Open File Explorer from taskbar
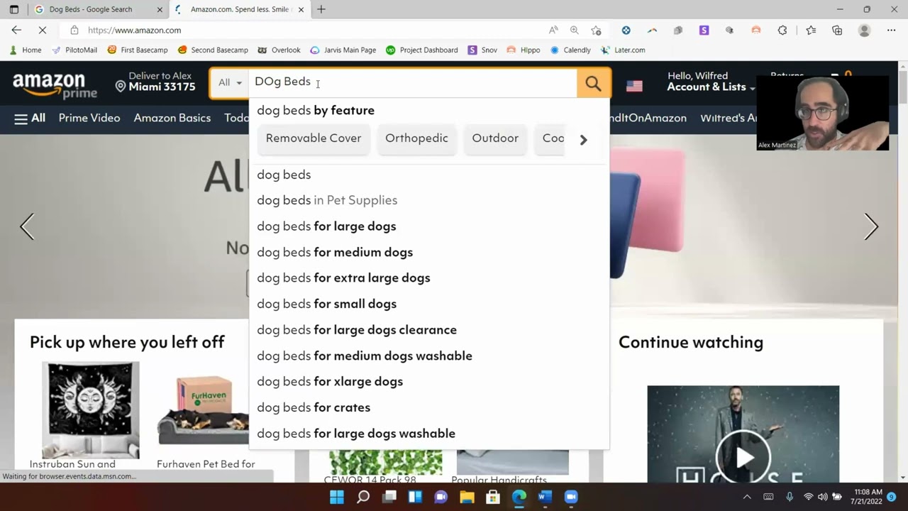The image size is (908, 511). [467, 497]
